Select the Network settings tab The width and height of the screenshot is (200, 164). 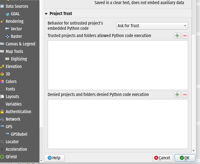[x=13, y=119]
